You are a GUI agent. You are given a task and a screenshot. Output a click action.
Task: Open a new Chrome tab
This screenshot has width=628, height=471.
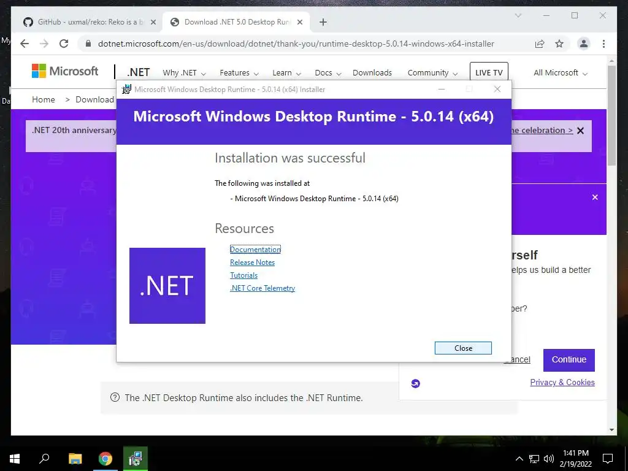pos(323,22)
